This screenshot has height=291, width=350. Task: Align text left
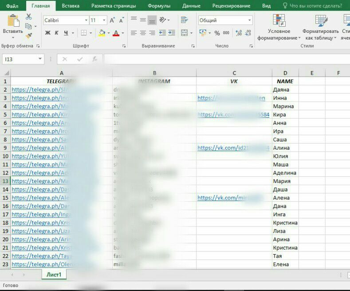(134, 33)
